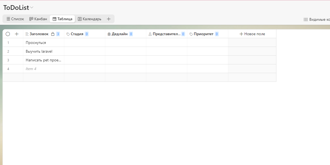Image resolution: width=330 pixels, height=165 pixels.
Task: Click the text-lines icon beside Заголовок
Action: (27, 34)
